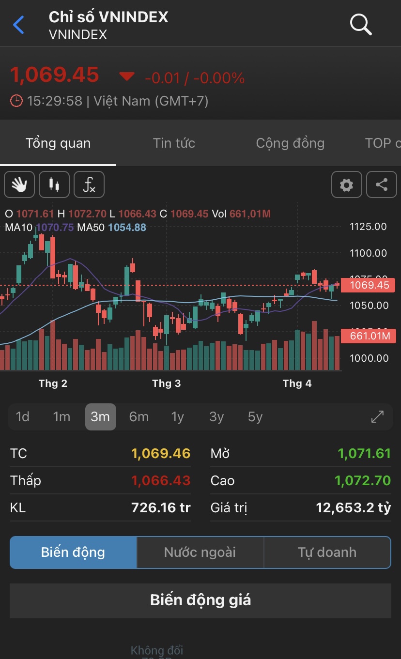Open the fx indicators tool
401x659 pixels.
coord(89,184)
